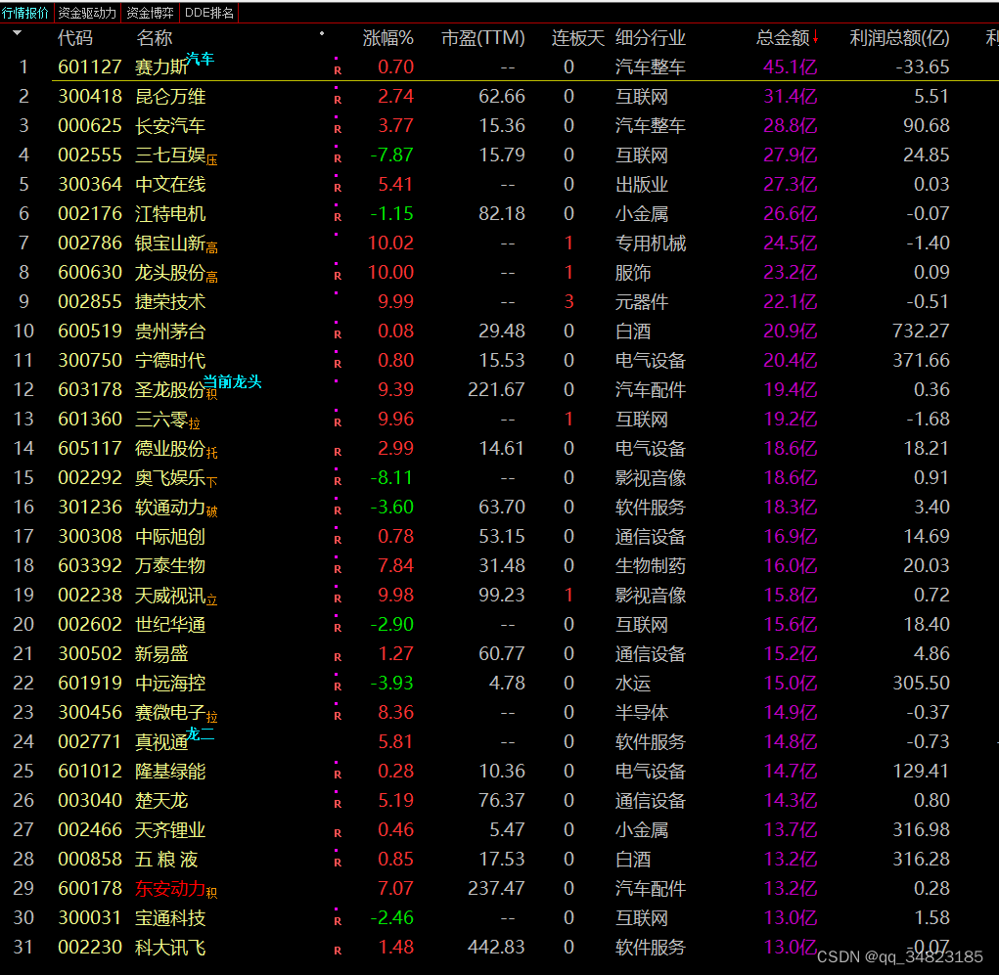Click the R icon in 三七互娱 row

click(x=338, y=158)
